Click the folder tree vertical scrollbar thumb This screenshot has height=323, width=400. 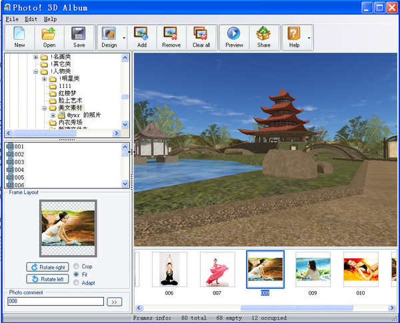125,97
